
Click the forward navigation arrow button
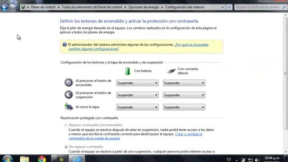click(12, 7)
